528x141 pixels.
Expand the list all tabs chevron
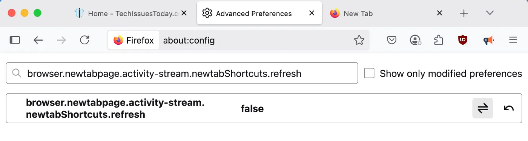click(x=490, y=13)
